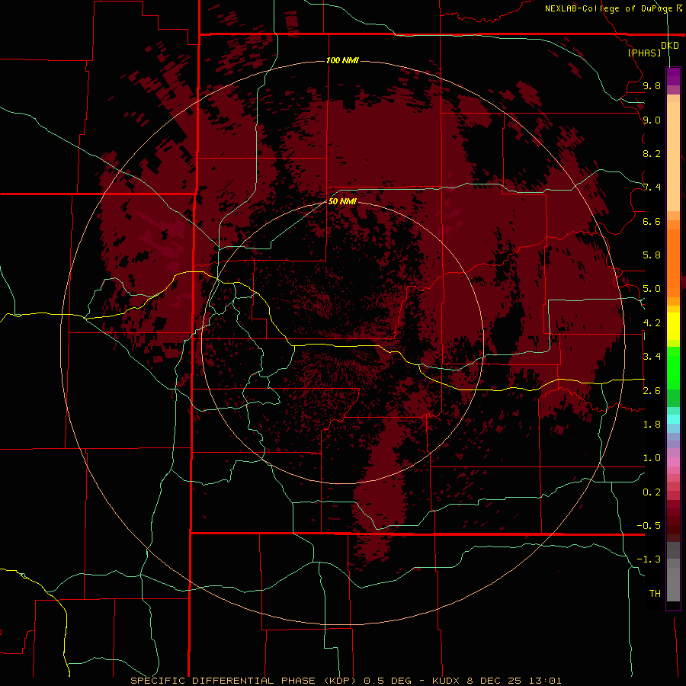Click the 1.0 color scale value
Screen dimensions: 686x686
click(652, 458)
